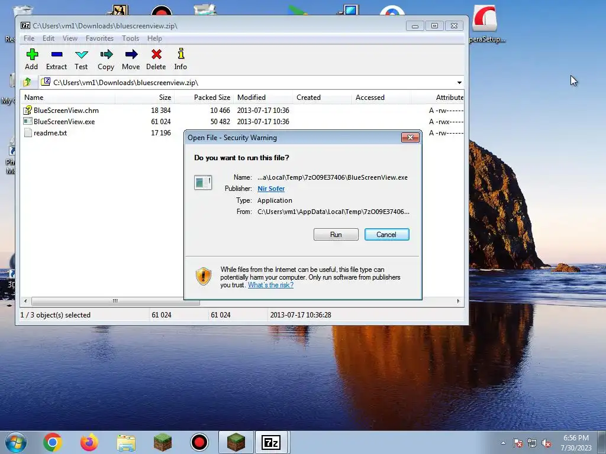The image size is (606, 454).
Task: Click the muted volume tray icon
Action: coord(546,443)
